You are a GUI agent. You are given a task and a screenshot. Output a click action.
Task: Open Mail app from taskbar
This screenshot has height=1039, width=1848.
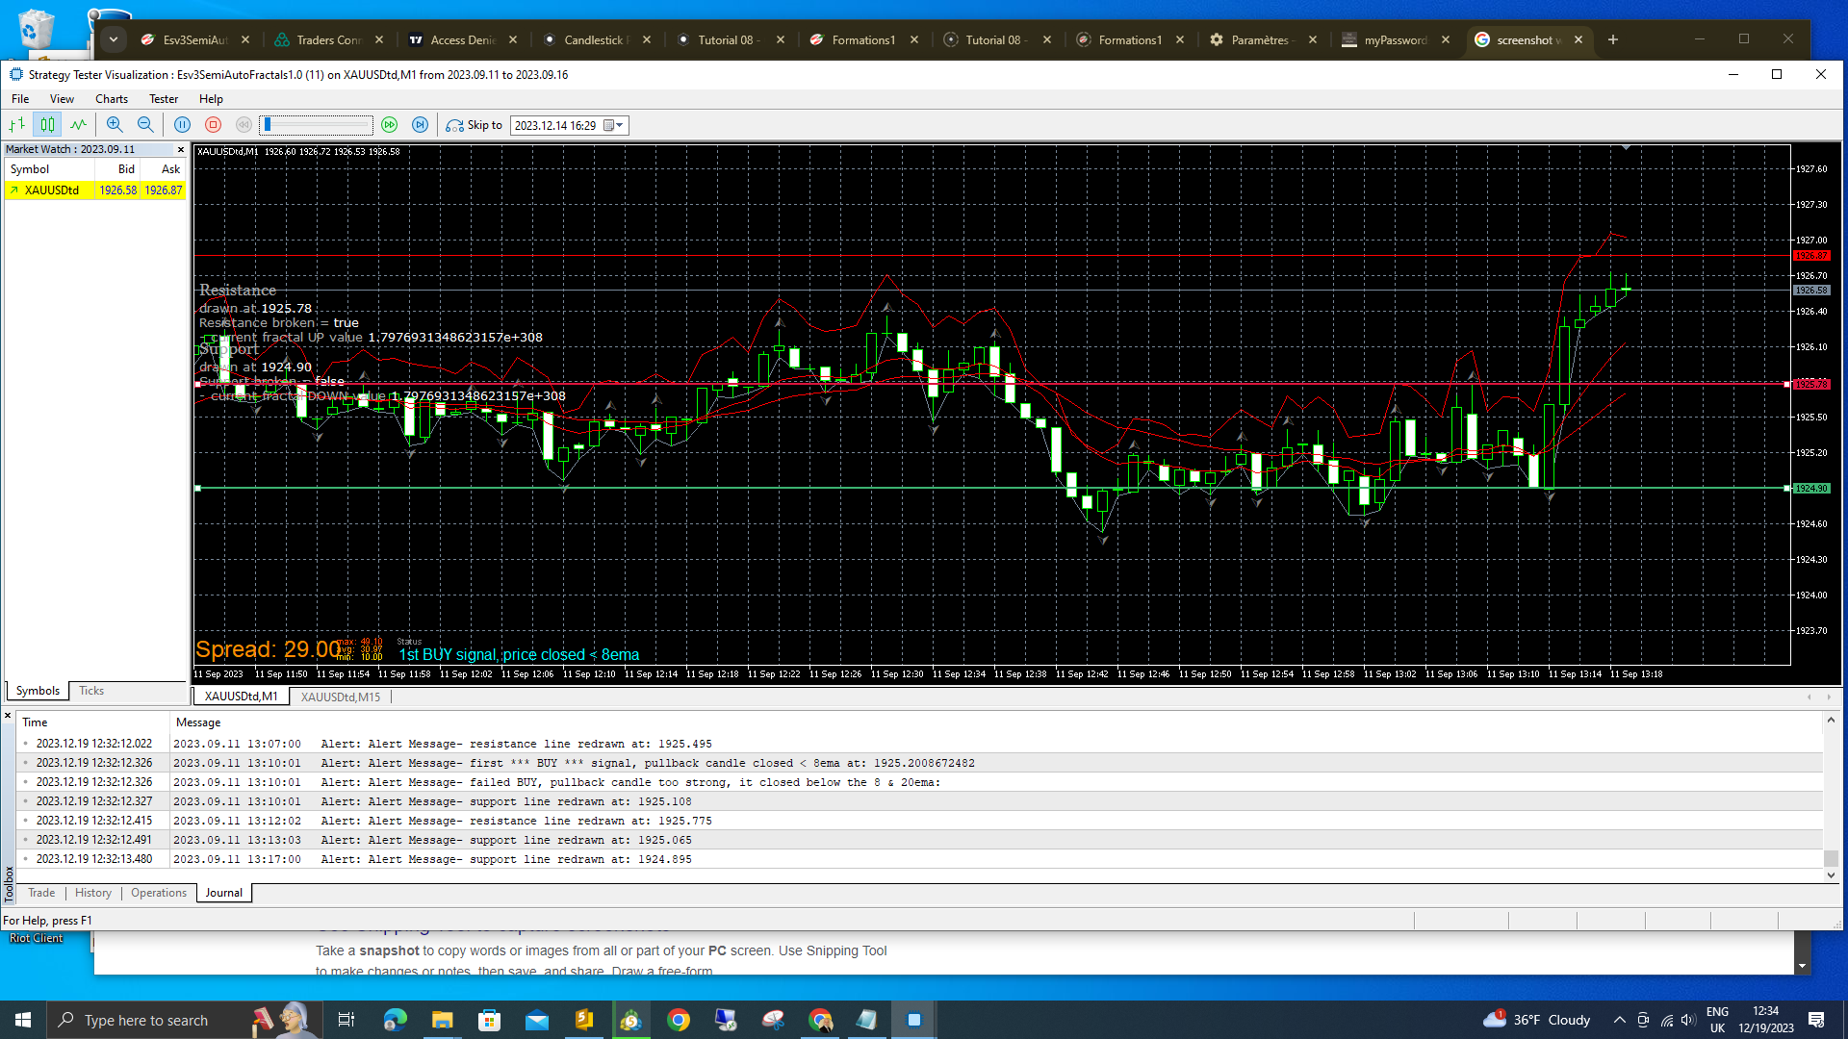[x=537, y=1020]
